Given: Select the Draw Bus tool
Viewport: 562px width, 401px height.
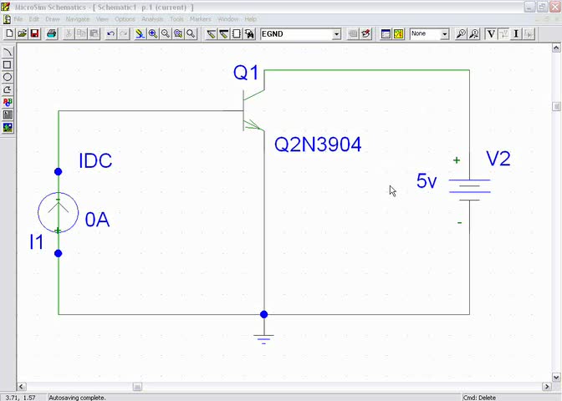Looking at the screenshot, I should point(223,33).
